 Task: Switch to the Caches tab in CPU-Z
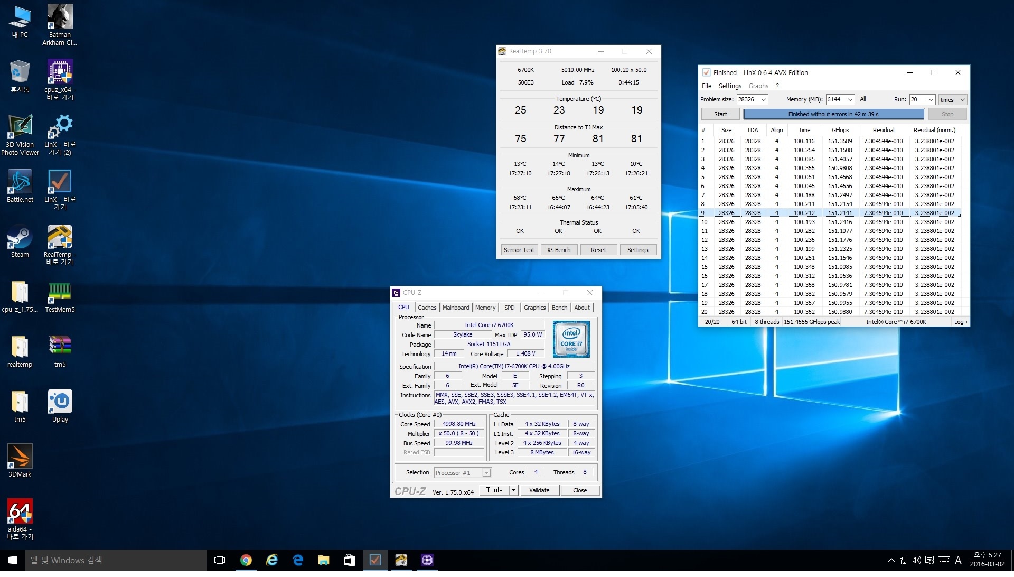[427, 308]
